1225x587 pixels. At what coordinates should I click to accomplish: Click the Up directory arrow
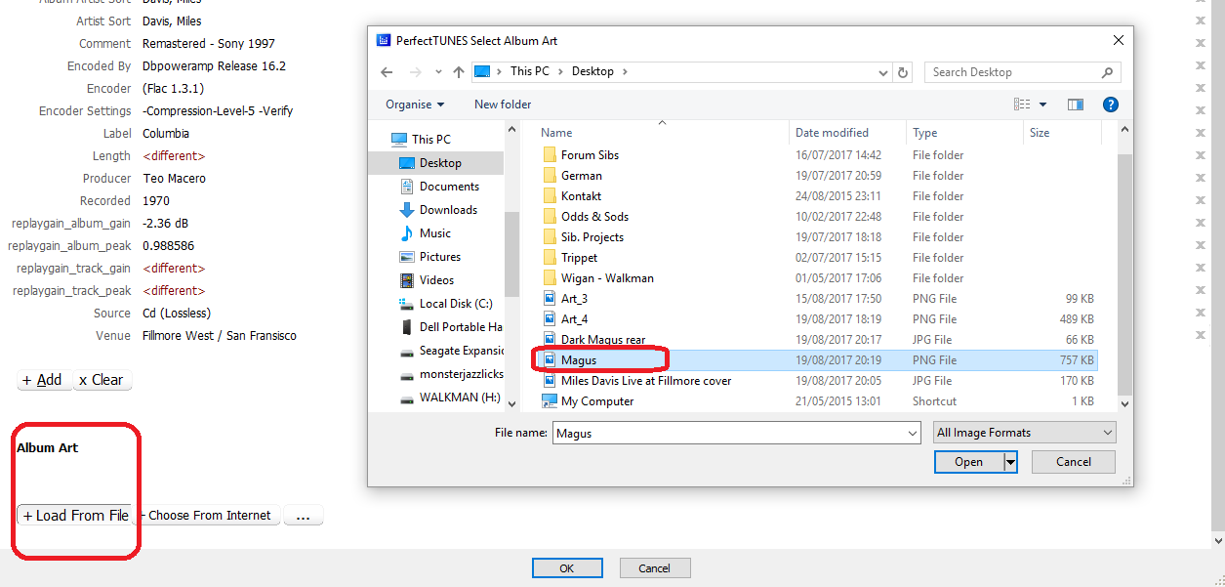458,72
